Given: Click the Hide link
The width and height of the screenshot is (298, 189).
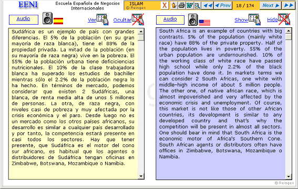Looking at the screenshot, I should coord(272,19).
